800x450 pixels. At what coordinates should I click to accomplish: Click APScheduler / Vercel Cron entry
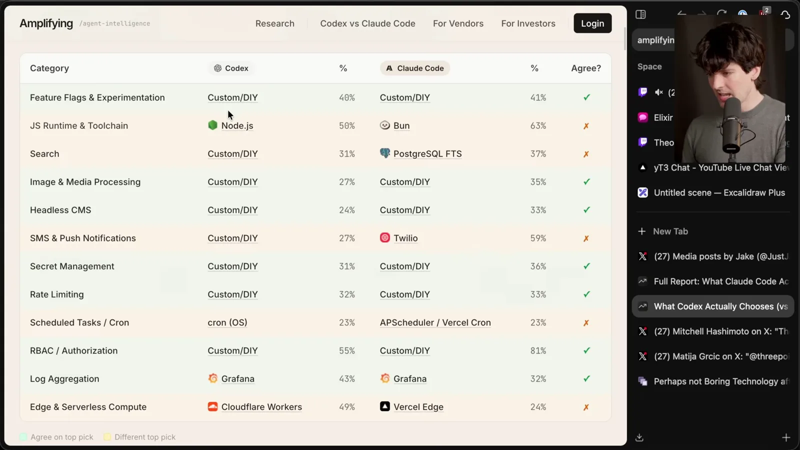click(435, 322)
